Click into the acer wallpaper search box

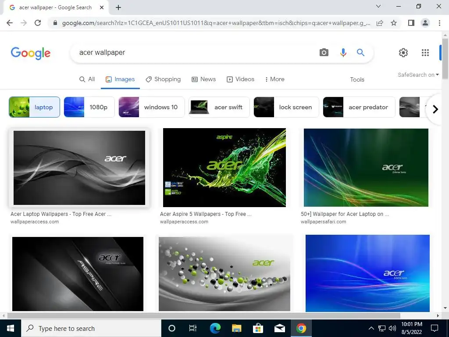[195, 53]
